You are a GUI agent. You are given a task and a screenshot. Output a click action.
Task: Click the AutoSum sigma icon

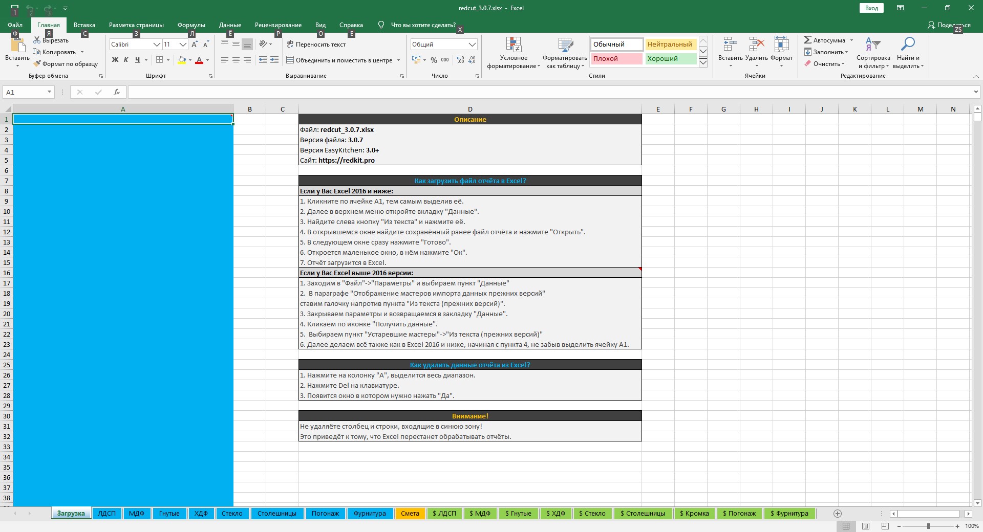pos(807,40)
